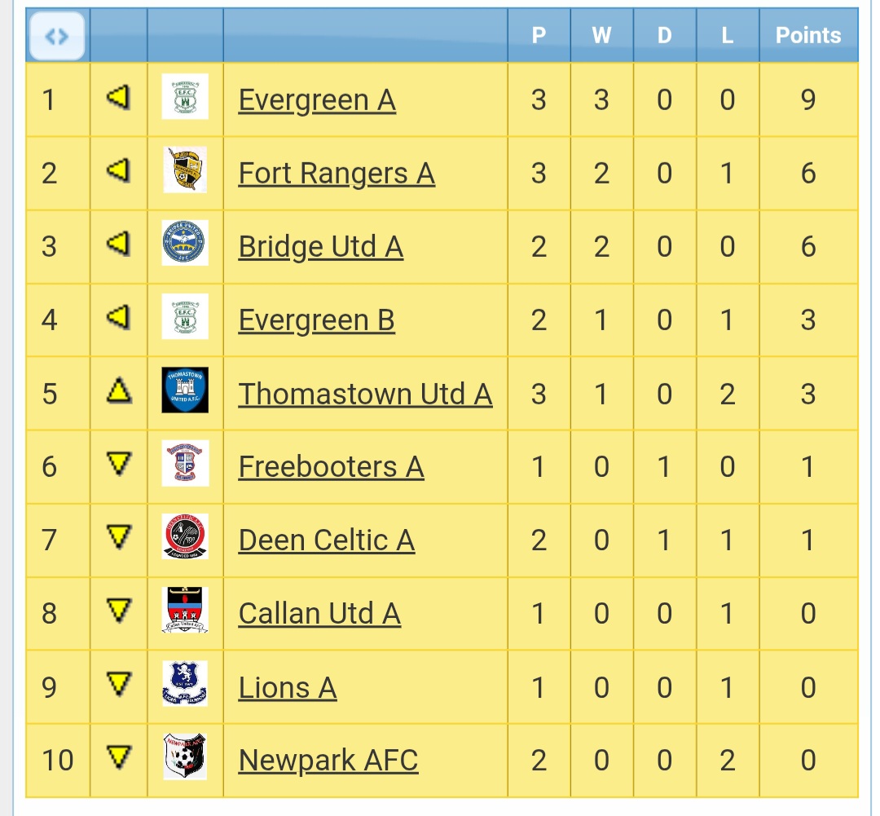The image size is (880, 816).
Task: Open the Deen Celtic A team link
Action: 327,540
